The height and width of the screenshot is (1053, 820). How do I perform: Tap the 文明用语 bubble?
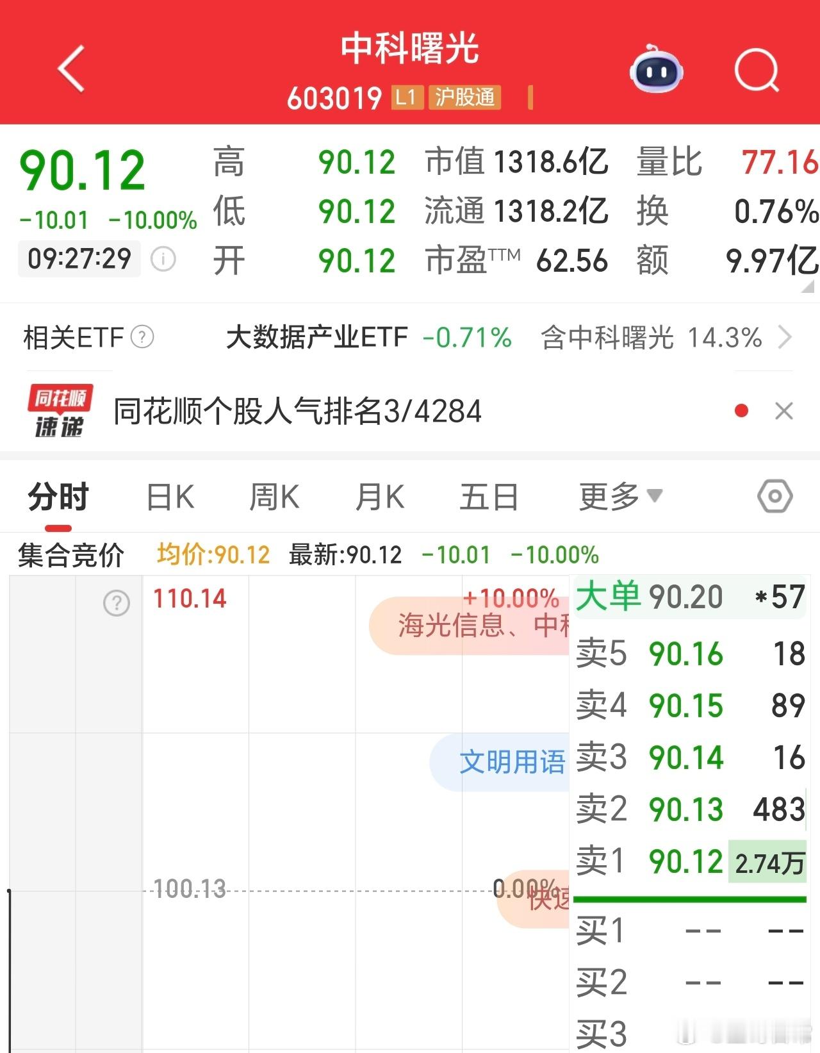[x=500, y=763]
